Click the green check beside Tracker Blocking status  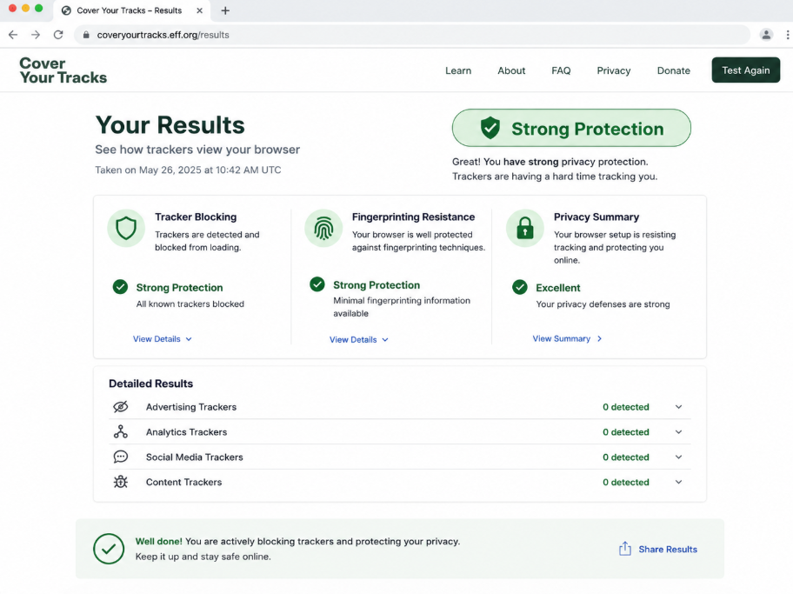(x=120, y=287)
